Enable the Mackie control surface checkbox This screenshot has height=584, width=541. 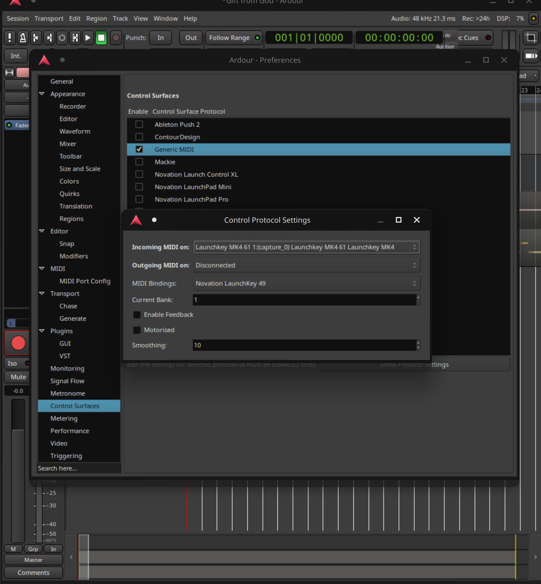[139, 162]
